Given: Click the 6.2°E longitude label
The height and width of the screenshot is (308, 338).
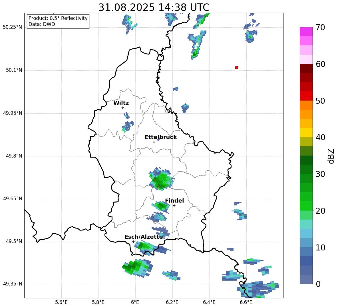Looking at the screenshot, I should (x=172, y=302).
